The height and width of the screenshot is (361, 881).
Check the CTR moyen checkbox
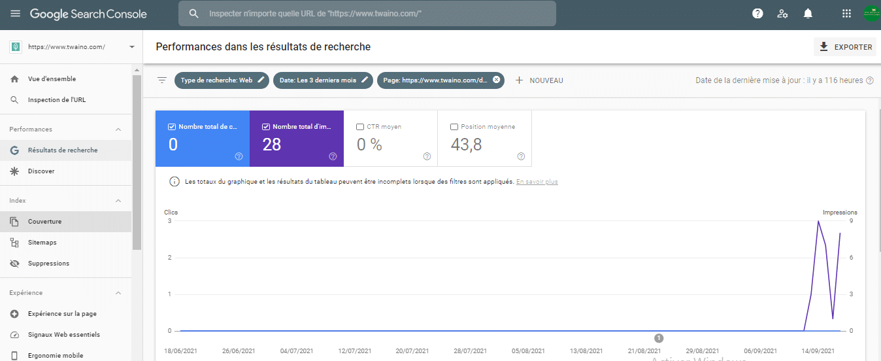click(x=360, y=127)
